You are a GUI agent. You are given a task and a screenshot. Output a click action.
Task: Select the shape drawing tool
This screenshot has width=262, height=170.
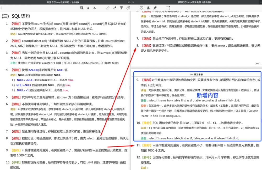(128, 8)
